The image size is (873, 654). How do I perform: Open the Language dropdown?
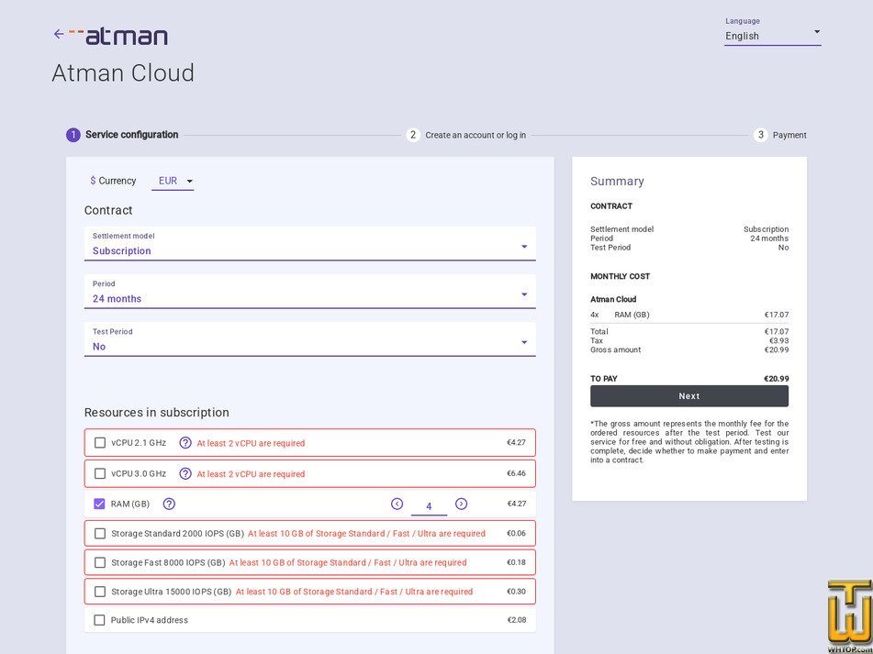pyautogui.click(x=773, y=31)
